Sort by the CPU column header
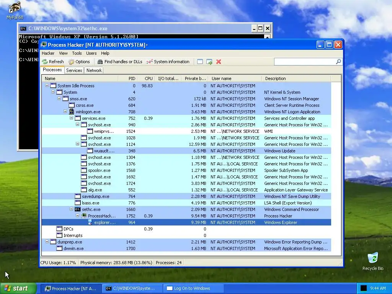 (x=146, y=78)
